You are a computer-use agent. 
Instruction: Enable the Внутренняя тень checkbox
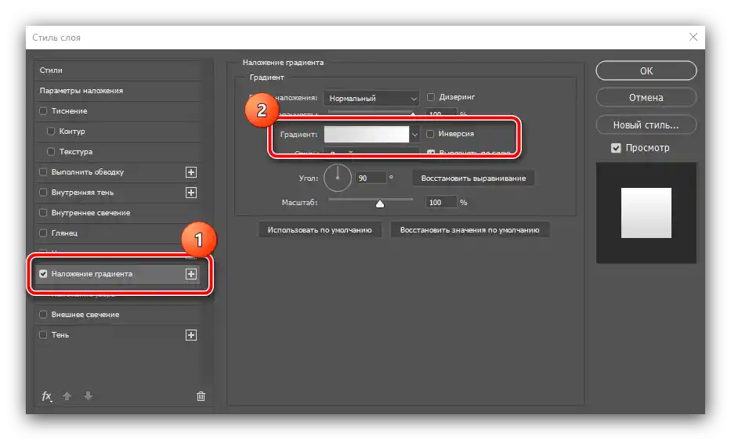click(x=43, y=192)
